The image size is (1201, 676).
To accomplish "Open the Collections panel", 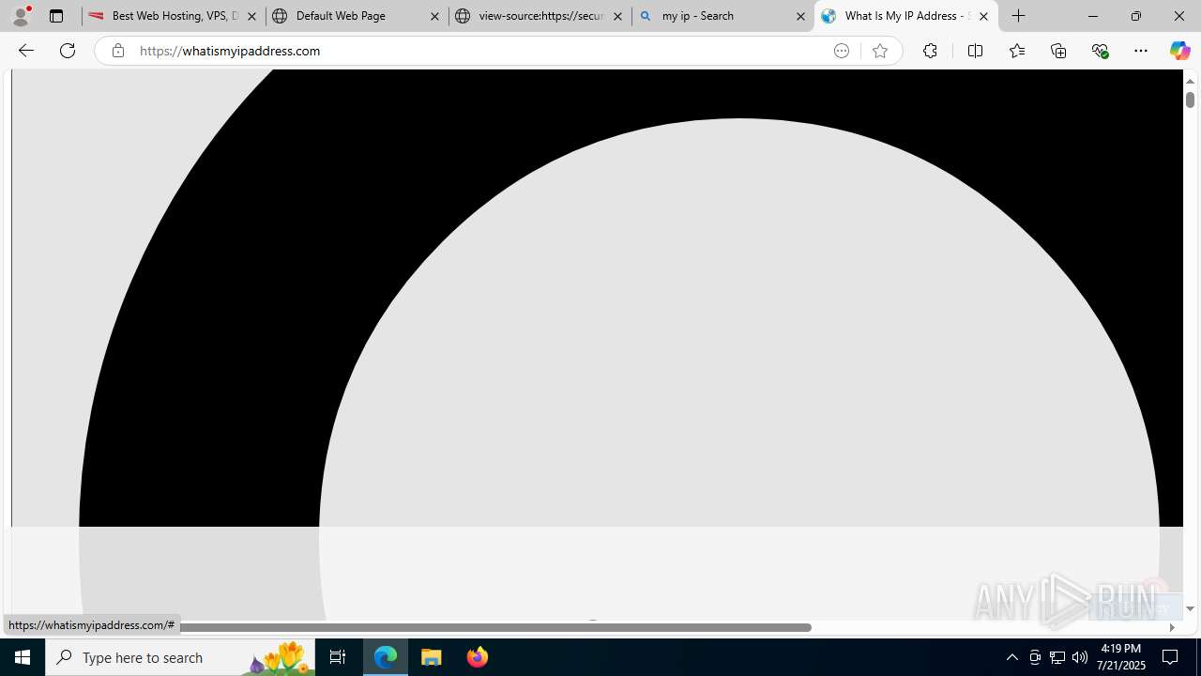I will coord(1058,51).
